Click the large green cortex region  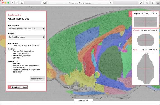(x=63, y=49)
